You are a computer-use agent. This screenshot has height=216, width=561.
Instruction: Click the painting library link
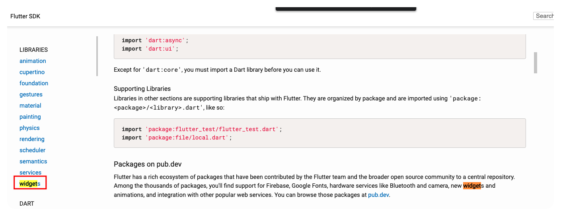pyautogui.click(x=30, y=117)
